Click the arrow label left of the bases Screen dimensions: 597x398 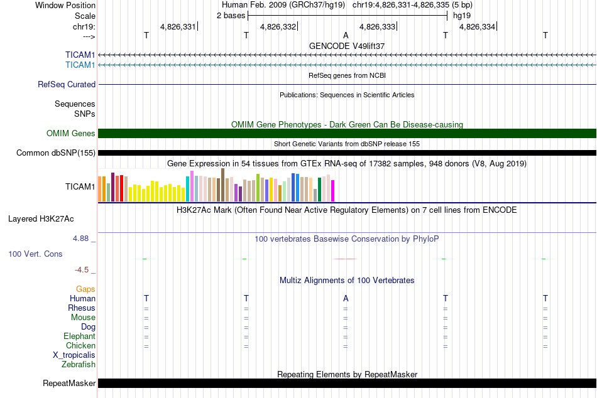click(x=89, y=36)
